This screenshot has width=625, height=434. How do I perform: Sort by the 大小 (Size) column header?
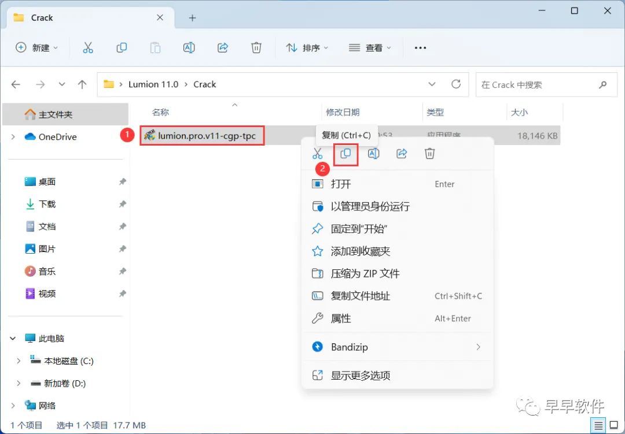(519, 112)
